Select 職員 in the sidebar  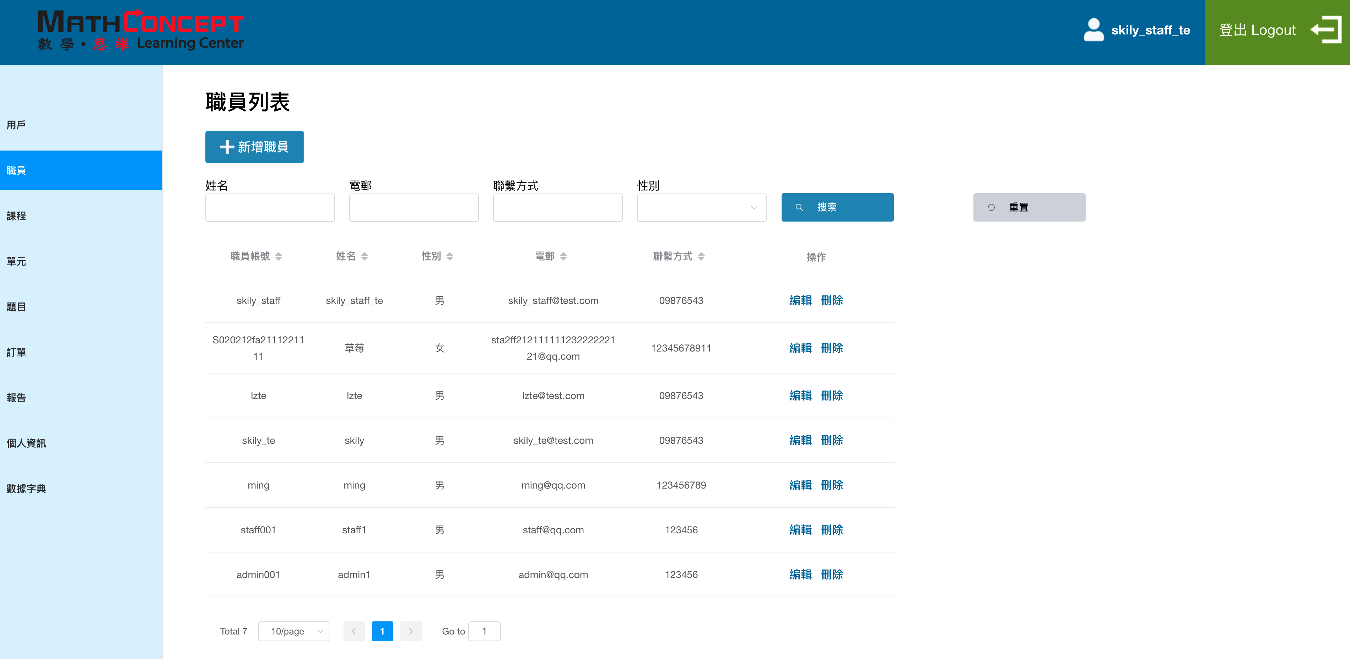(x=81, y=170)
